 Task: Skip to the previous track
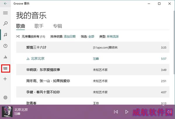(x=116, y=112)
